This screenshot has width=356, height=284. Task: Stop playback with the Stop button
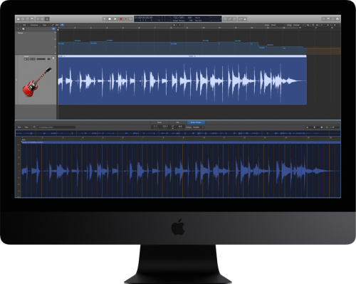coord(110,19)
